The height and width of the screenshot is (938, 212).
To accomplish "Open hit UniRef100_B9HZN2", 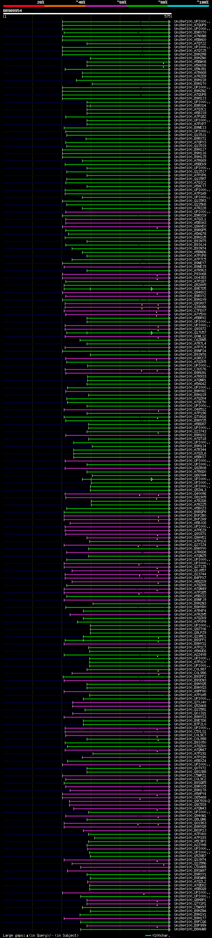I will click(x=190, y=91).
